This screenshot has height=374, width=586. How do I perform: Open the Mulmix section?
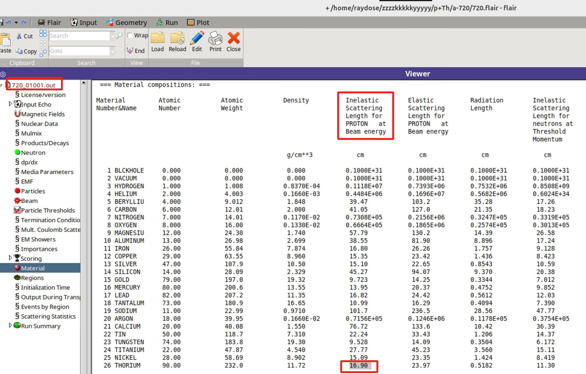tap(28, 133)
